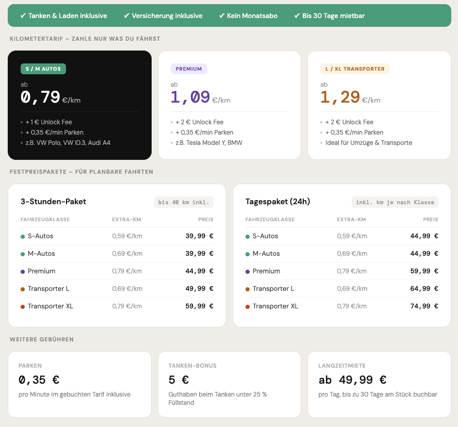Click the 49,99 € Transporter L price in 3-Stunden-Paket
The width and height of the screenshot is (458, 427).
[200, 289]
